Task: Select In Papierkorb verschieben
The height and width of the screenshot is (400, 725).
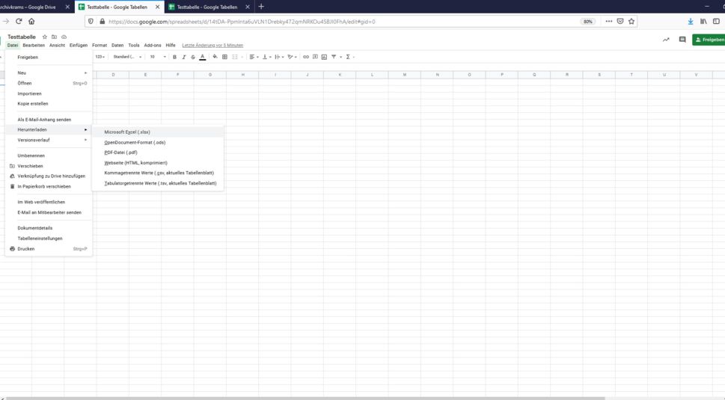Action: [x=49, y=187]
